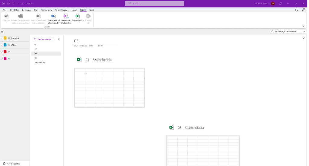
Task: Click the back arrow in title bar
Action: point(8,3)
